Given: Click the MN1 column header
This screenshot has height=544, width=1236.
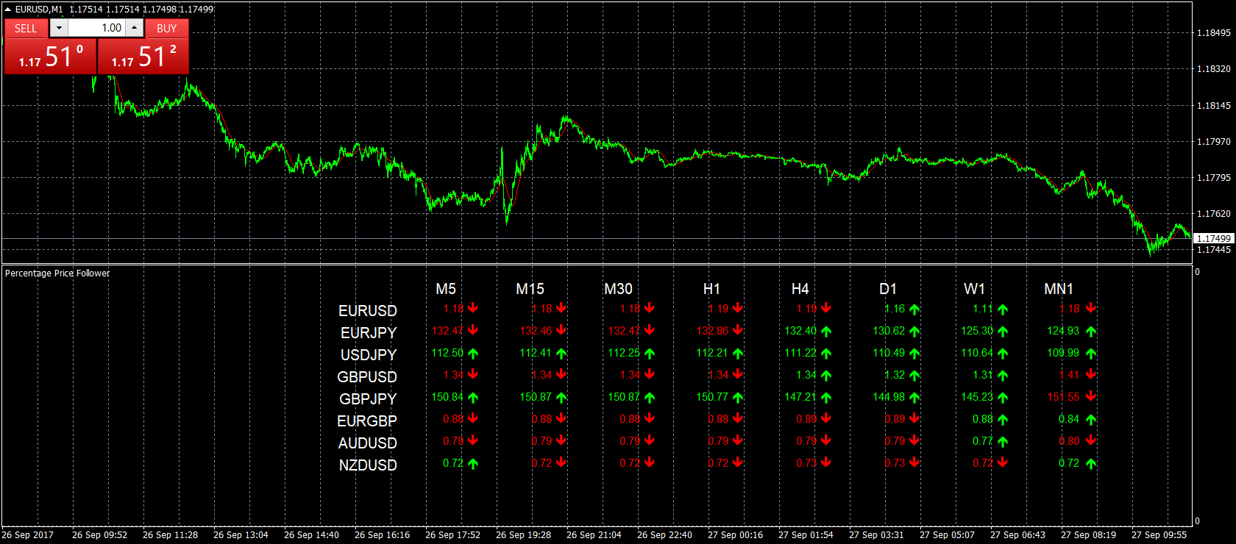Looking at the screenshot, I should click(x=1059, y=289).
